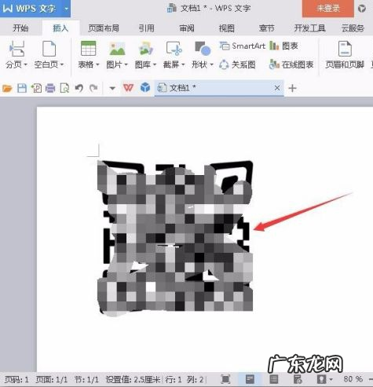
Task: Click the blue cube icon
Action: click(x=145, y=88)
